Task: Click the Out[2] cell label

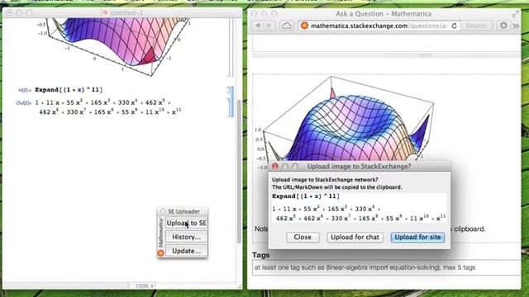Action: [24, 102]
